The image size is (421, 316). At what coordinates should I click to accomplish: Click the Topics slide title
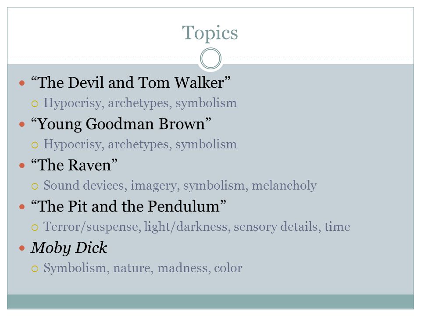click(x=210, y=33)
